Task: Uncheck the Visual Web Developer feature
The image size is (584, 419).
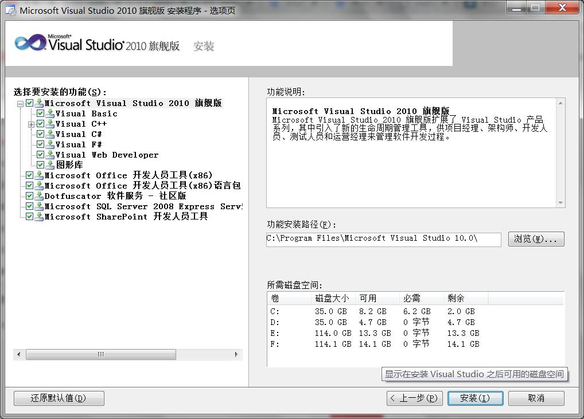Action: [40, 154]
